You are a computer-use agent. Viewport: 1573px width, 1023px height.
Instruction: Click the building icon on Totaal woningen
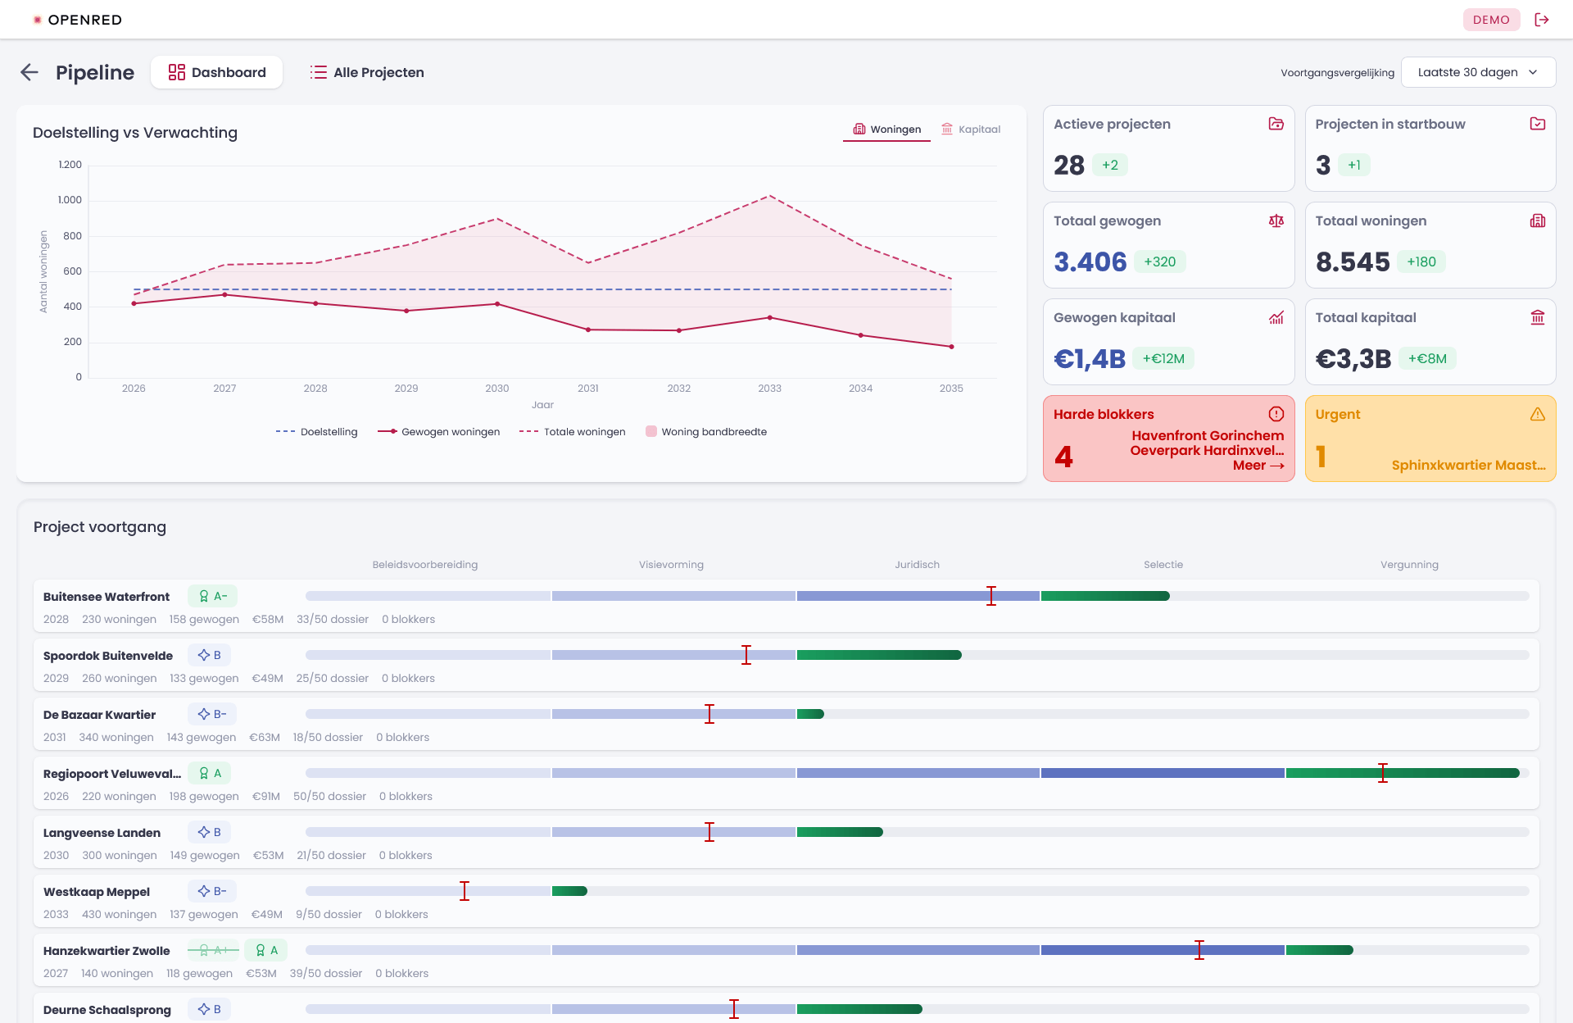1537,221
